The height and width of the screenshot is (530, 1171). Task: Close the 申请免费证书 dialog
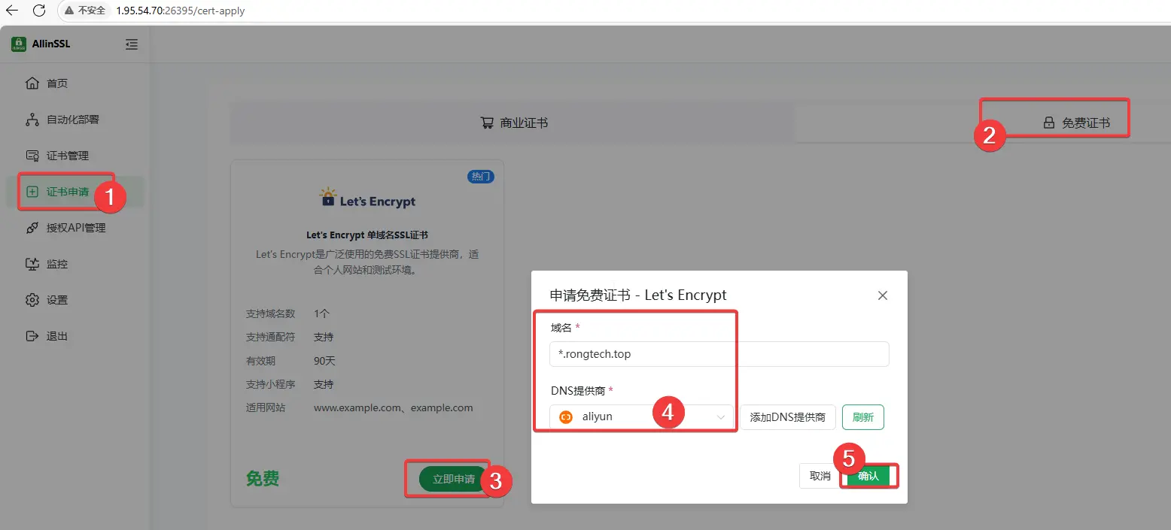[x=883, y=295]
